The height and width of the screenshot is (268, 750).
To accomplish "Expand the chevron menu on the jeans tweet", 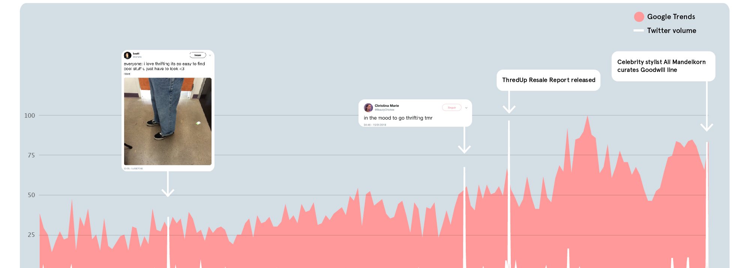I will tap(210, 55).
